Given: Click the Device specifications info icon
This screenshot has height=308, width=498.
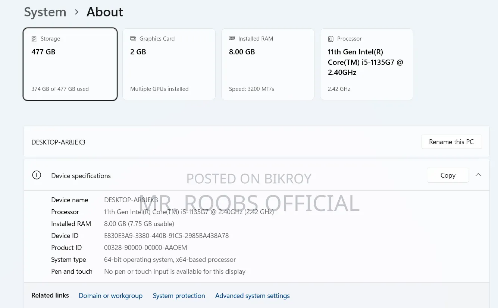Looking at the screenshot, I should pyautogui.click(x=37, y=175).
